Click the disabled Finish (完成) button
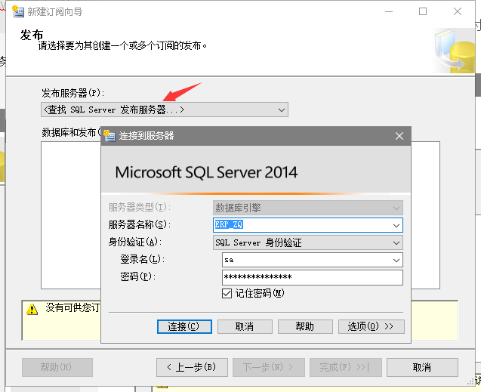This screenshot has width=481, height=392. [346, 367]
